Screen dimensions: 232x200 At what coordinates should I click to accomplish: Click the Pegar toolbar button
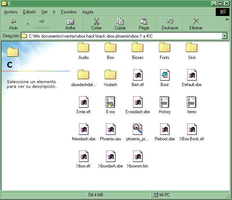pos(144,24)
